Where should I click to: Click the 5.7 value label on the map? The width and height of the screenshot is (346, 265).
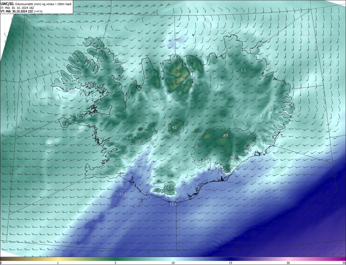pyautogui.click(x=170, y=188)
